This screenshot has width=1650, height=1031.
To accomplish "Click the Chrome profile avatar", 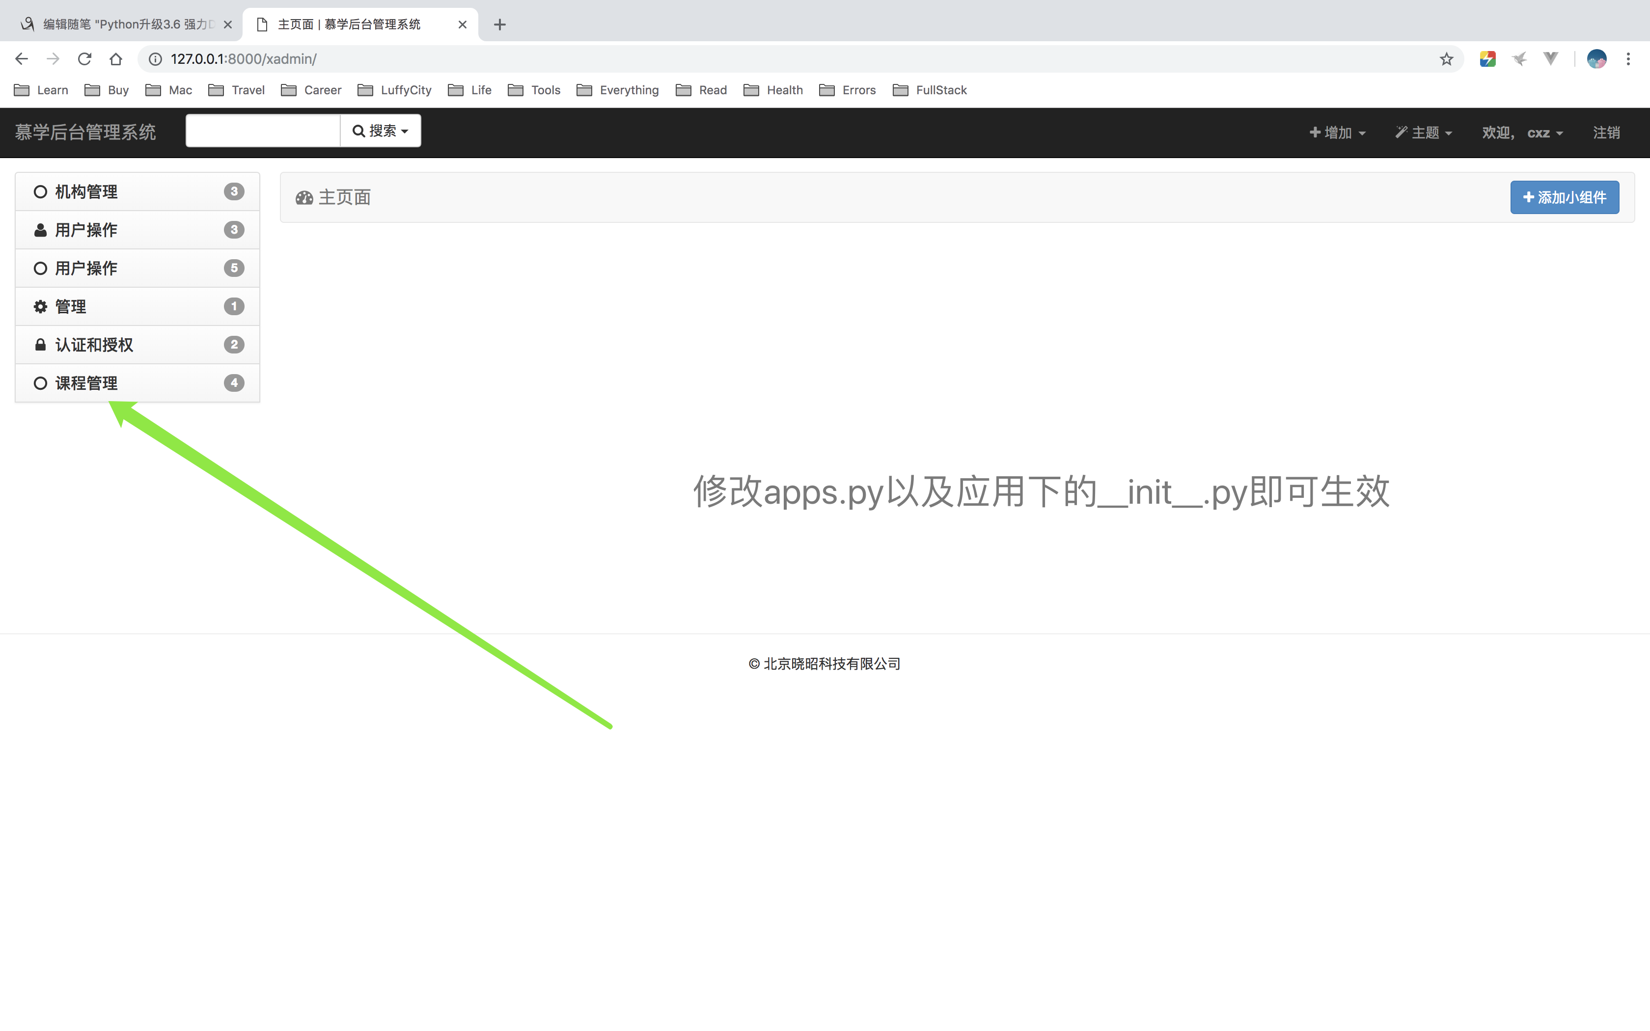I will tap(1596, 59).
